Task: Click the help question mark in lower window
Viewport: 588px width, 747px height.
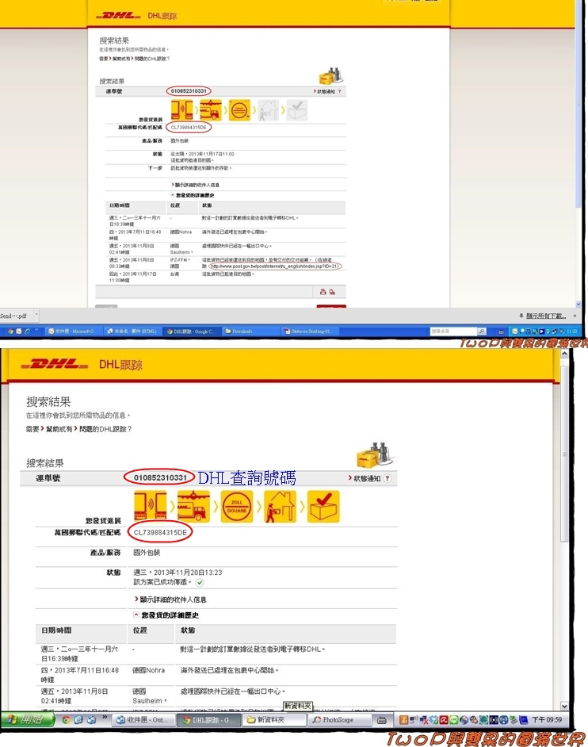Action: click(388, 478)
